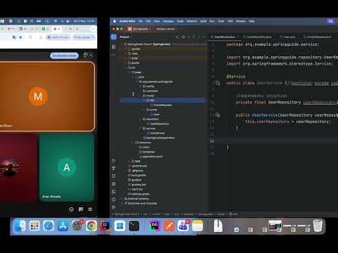Collapse the java folder chevron
Viewport: 338px width, 253px height.
click(x=133, y=77)
